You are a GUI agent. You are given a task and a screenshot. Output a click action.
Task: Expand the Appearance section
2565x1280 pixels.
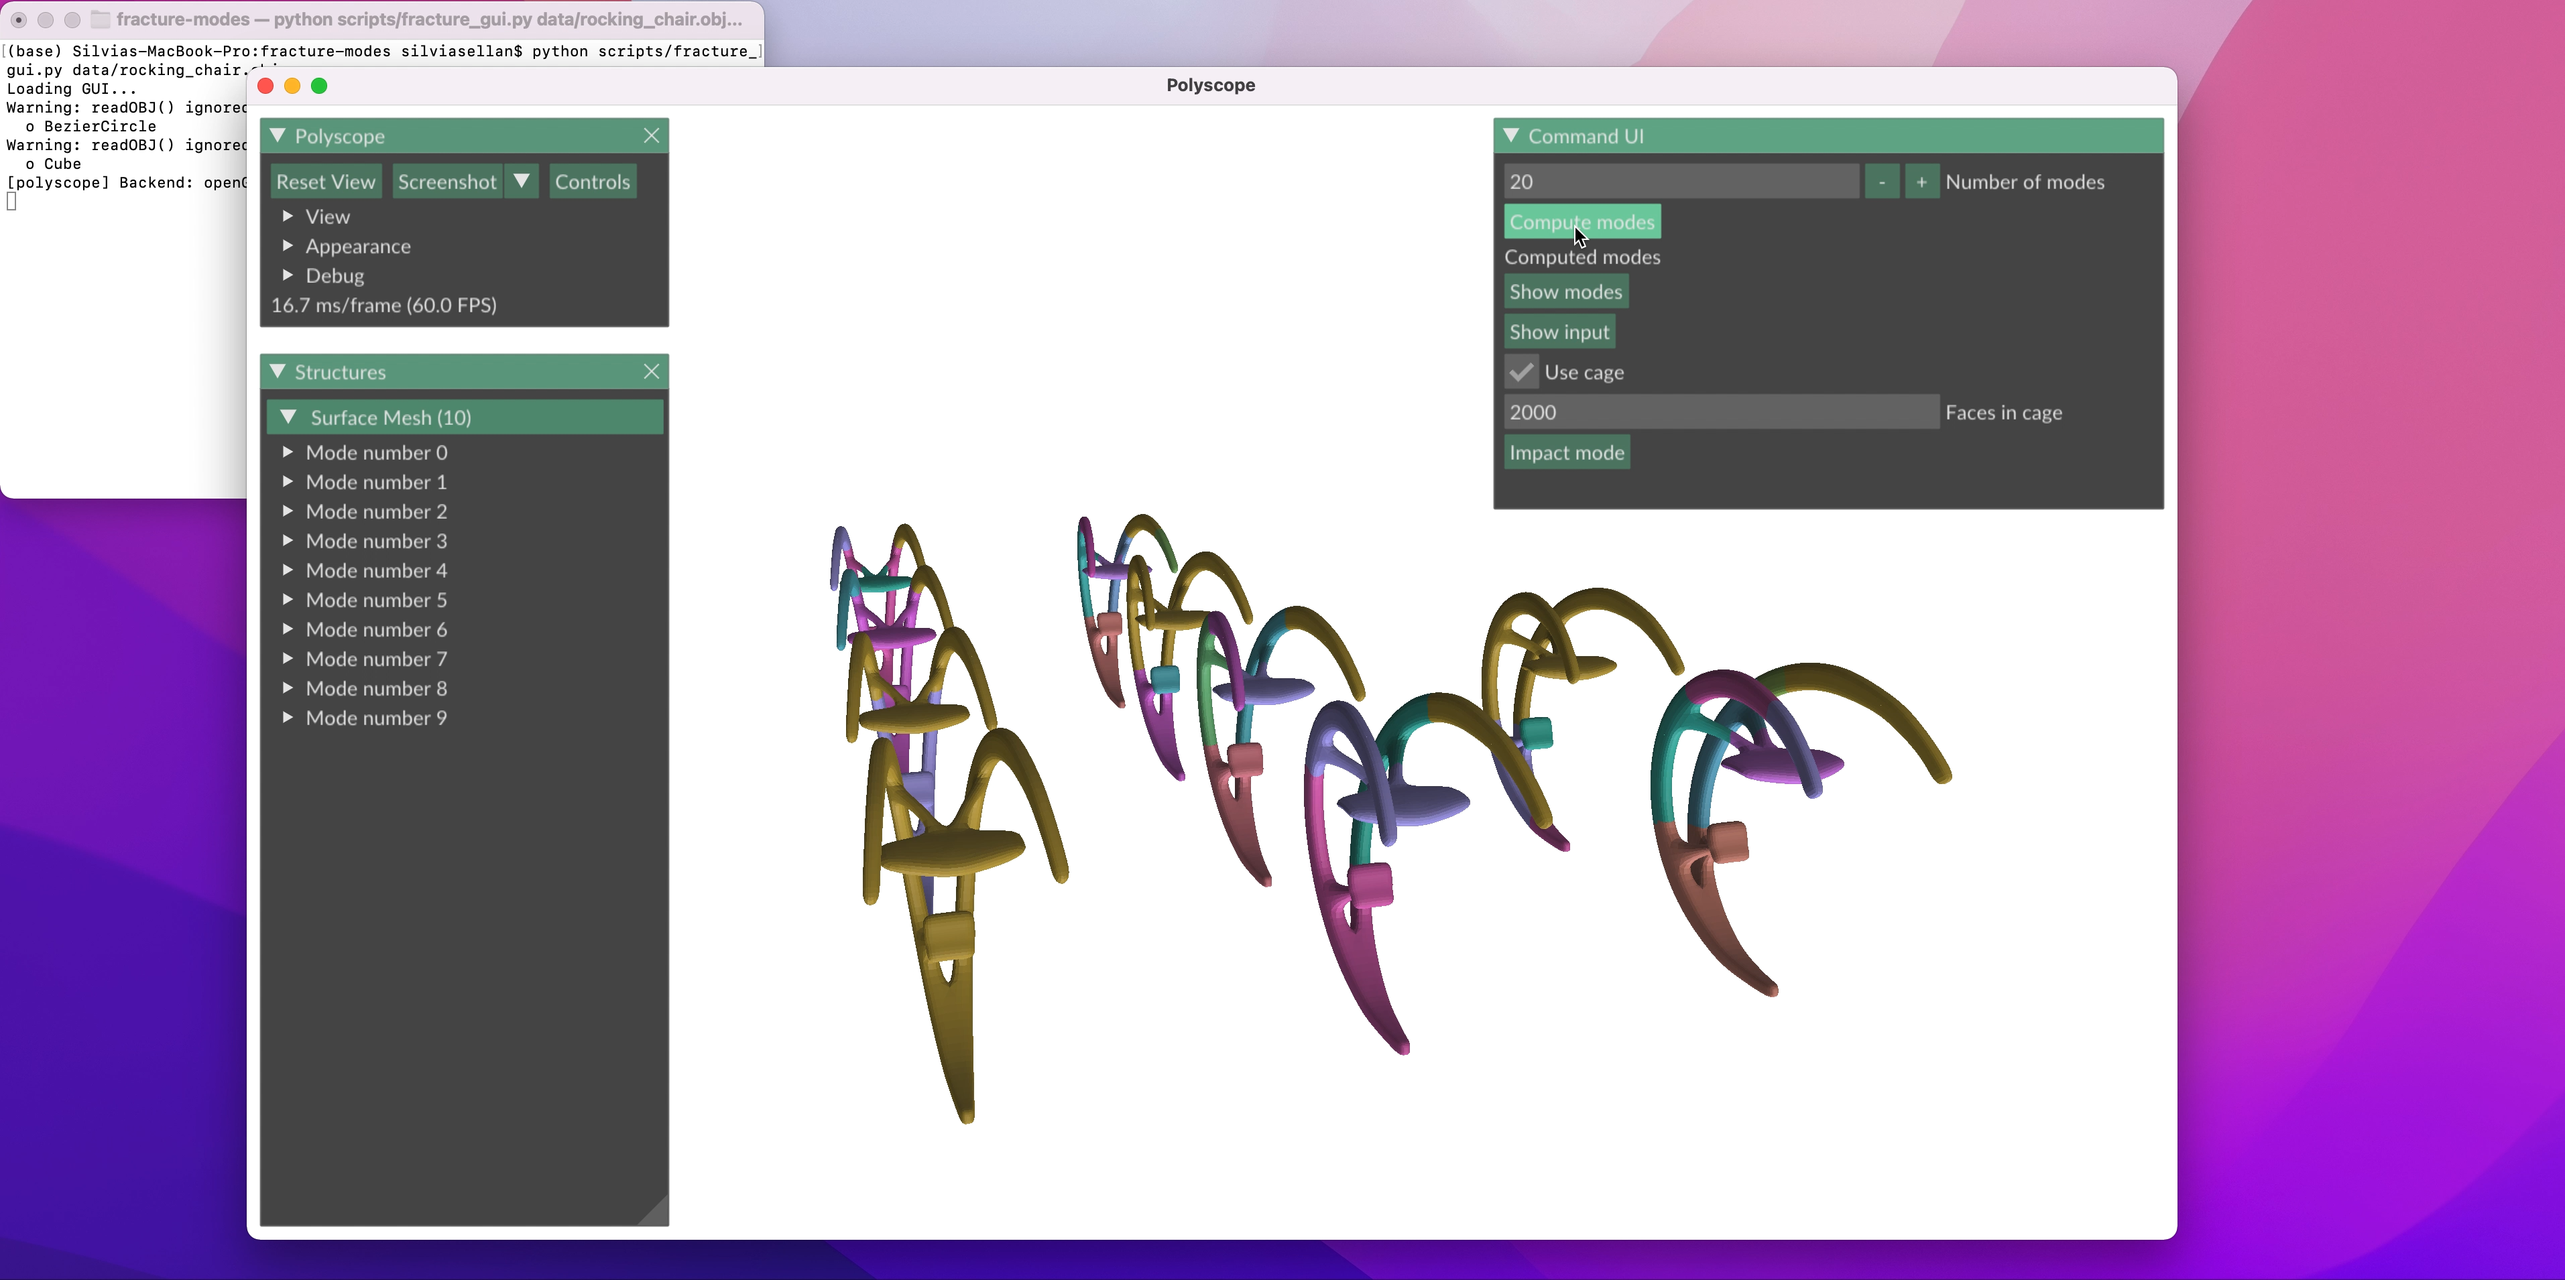click(288, 246)
